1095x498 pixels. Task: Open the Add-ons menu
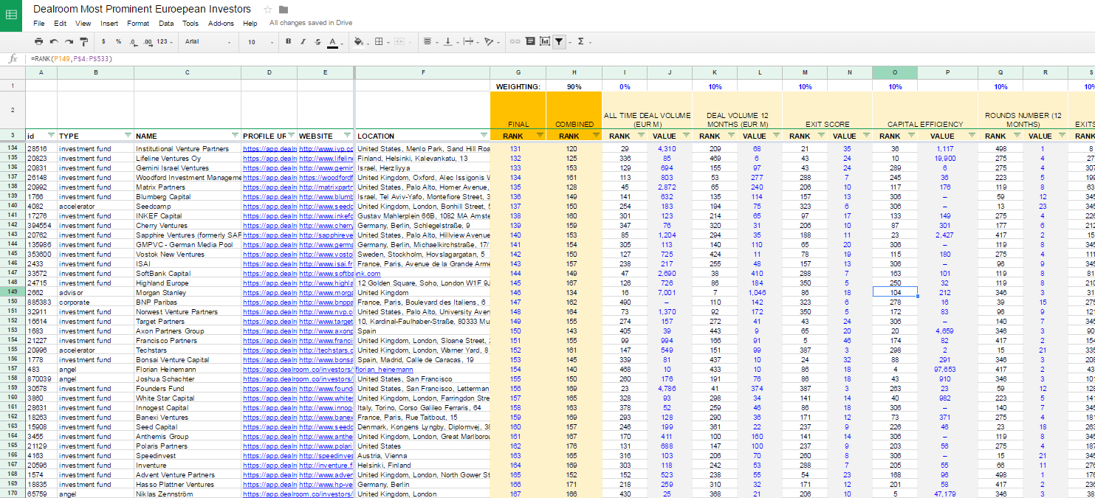pos(221,23)
